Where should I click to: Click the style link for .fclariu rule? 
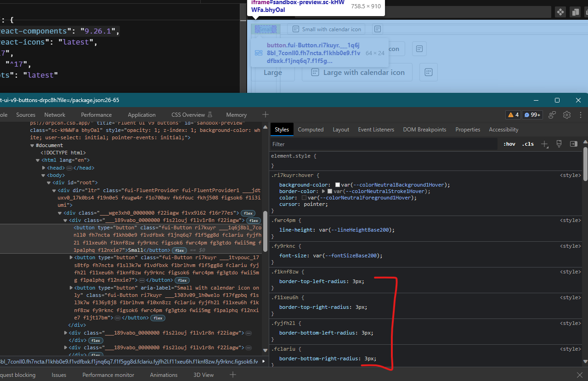(570, 349)
